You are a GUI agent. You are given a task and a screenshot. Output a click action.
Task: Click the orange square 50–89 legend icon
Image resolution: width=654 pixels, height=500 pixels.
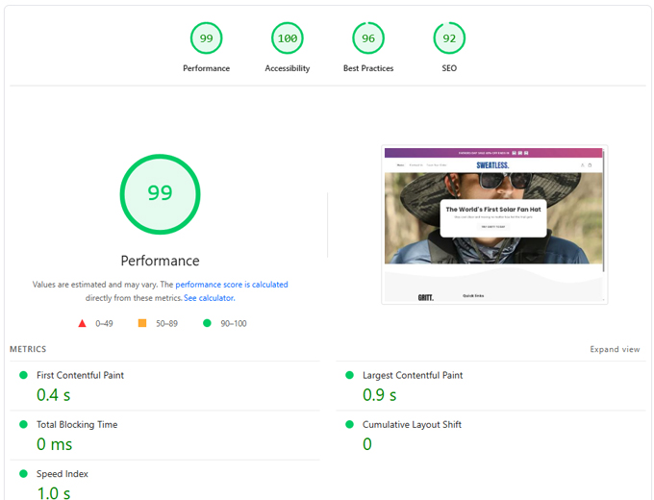(x=140, y=324)
